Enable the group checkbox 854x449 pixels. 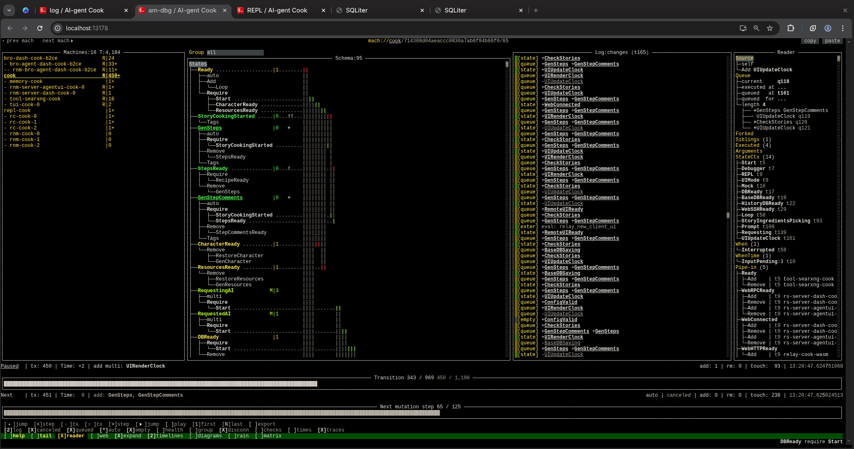[x=201, y=430]
